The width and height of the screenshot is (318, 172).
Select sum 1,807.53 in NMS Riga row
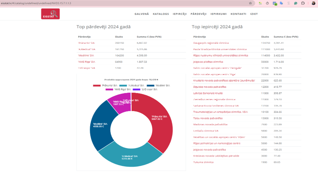142,62
